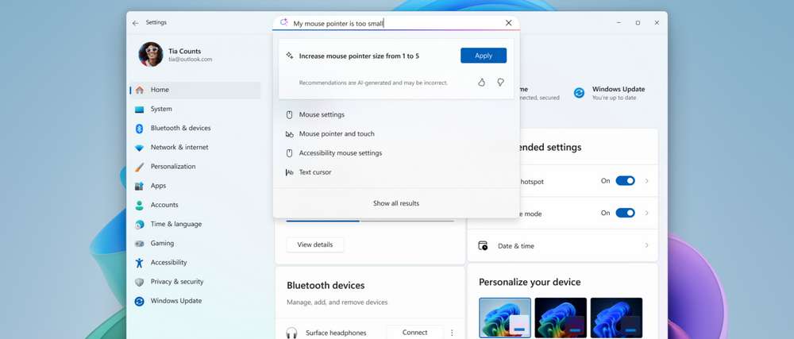
Task: Click the Gaming controller icon
Action: click(x=139, y=244)
